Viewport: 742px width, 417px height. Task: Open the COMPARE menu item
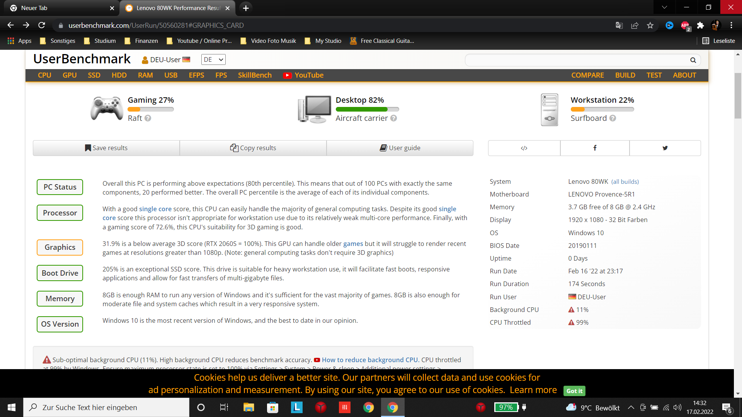[587, 75]
